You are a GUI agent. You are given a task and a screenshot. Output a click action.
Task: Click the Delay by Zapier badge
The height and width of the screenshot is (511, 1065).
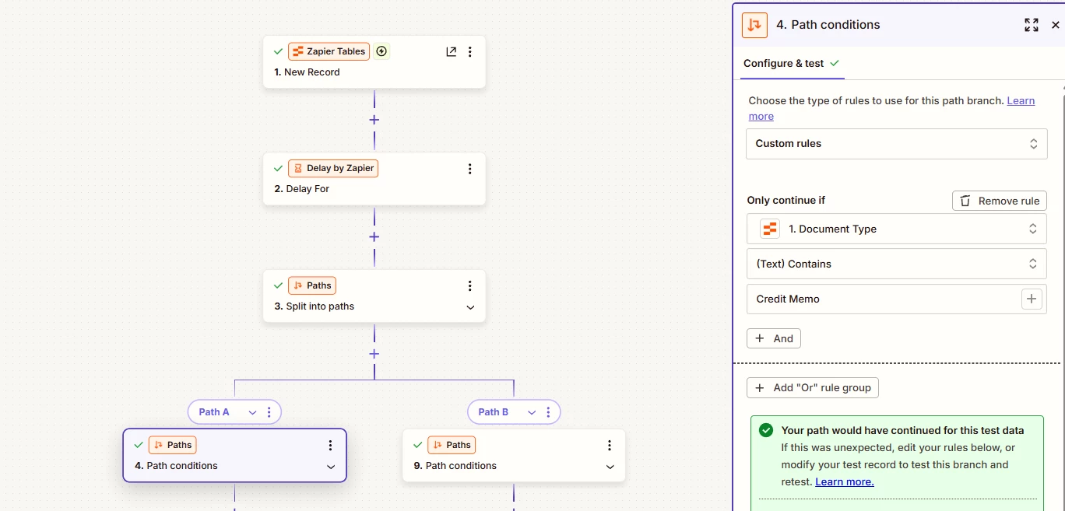point(333,168)
